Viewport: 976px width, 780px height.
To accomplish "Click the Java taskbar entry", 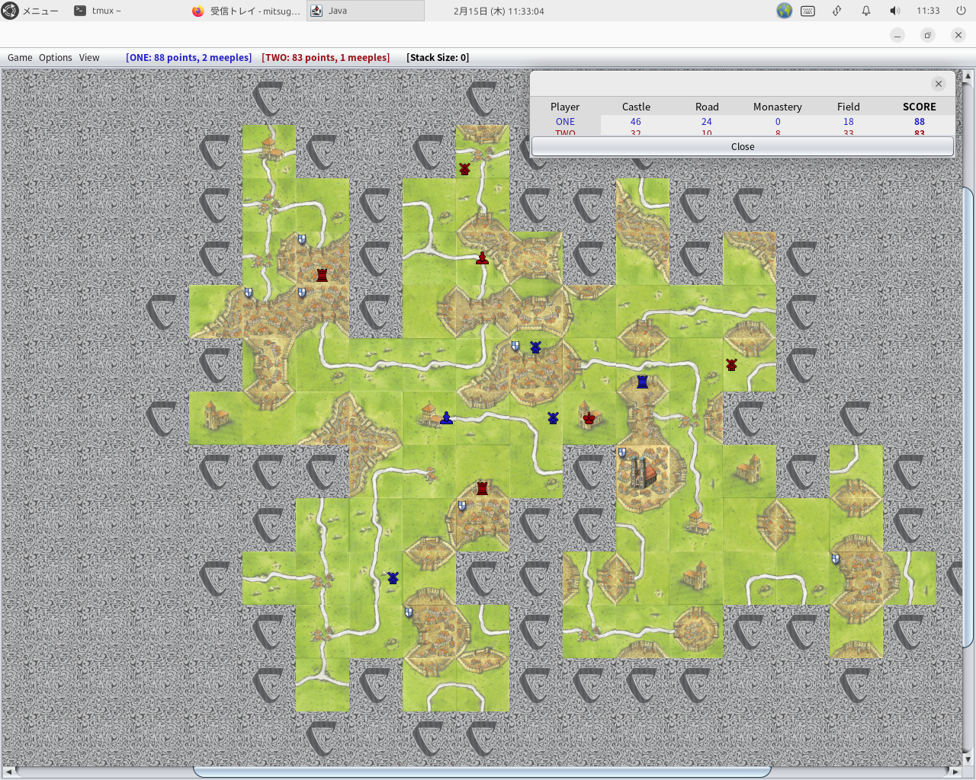I will 365,11.
